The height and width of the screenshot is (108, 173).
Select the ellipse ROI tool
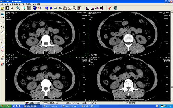pyautogui.click(x=3, y=23)
